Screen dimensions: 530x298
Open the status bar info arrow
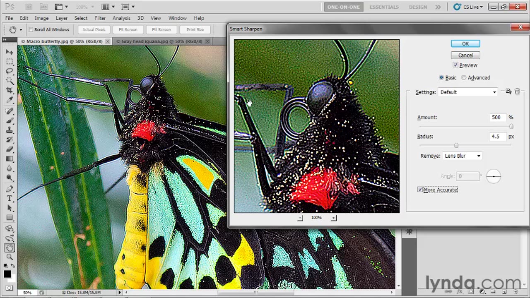(120, 292)
